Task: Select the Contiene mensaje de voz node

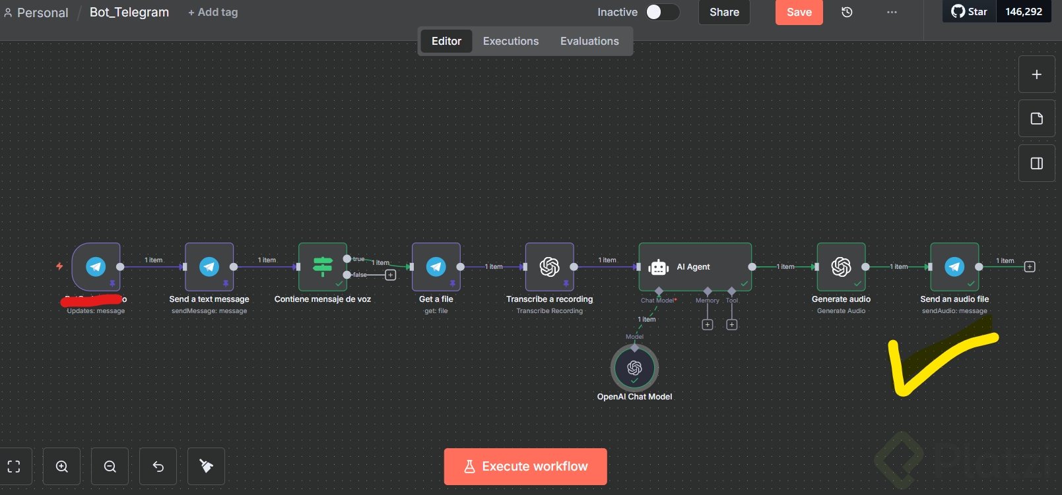Action: click(x=323, y=266)
